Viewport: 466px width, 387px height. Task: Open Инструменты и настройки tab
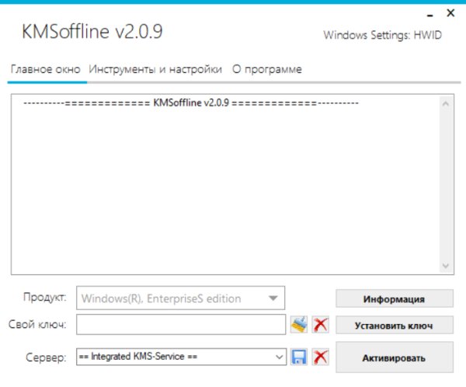tap(155, 69)
